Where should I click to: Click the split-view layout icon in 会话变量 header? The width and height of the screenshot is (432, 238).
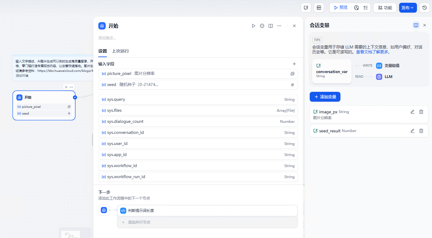tap(416, 25)
